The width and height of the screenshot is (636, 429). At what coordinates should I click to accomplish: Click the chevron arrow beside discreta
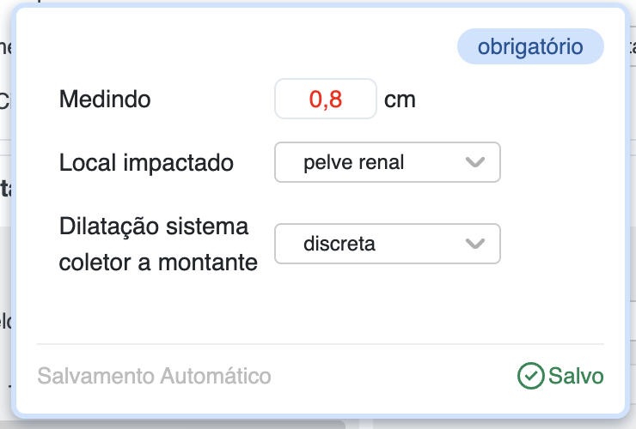474,244
